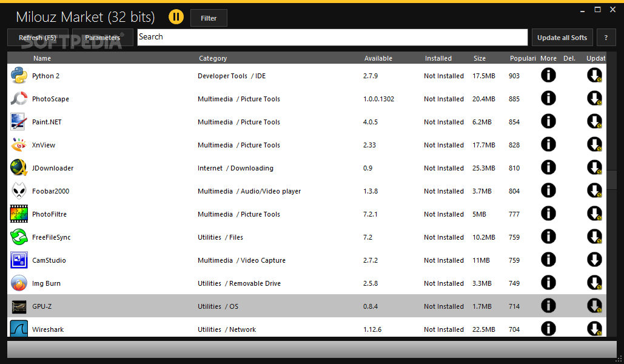Sort by Size column header
624x364 pixels.
click(480, 58)
